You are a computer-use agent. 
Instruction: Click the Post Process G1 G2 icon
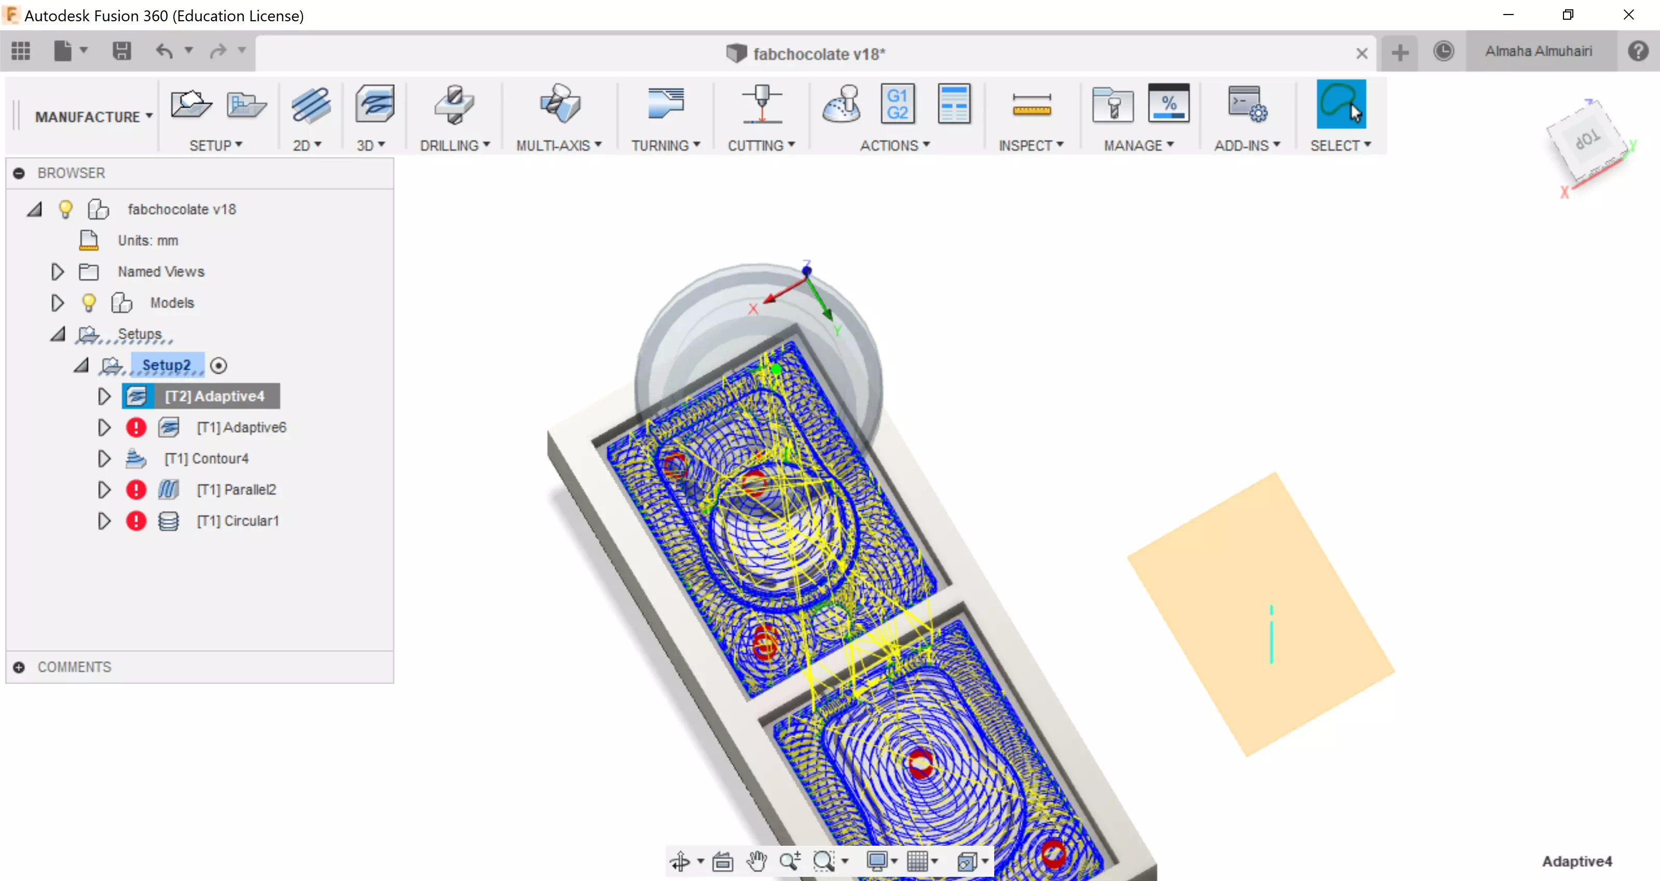click(897, 104)
